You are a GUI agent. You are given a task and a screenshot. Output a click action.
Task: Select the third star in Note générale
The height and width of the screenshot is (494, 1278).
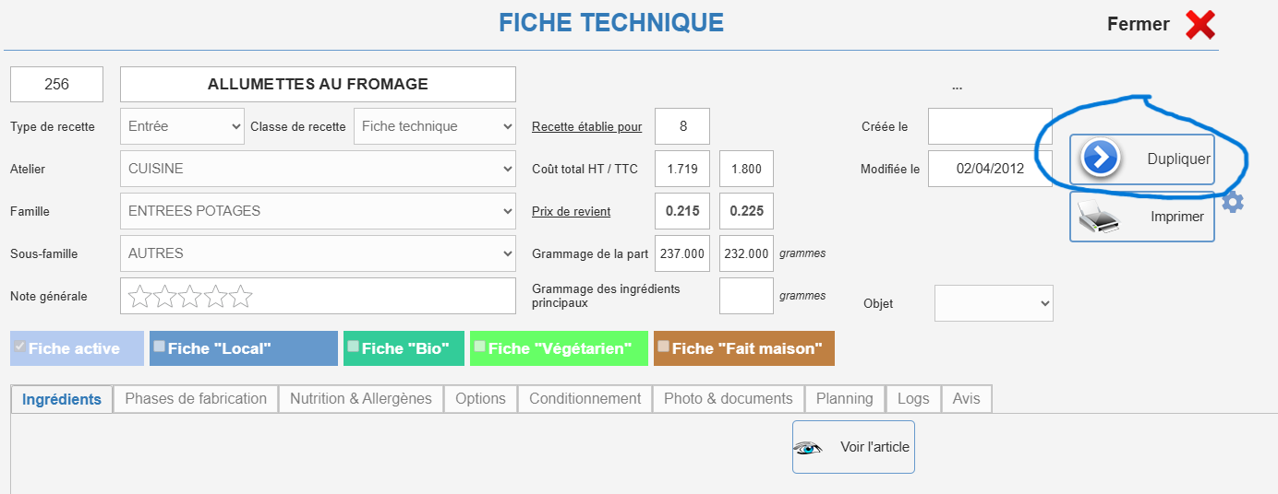point(190,296)
